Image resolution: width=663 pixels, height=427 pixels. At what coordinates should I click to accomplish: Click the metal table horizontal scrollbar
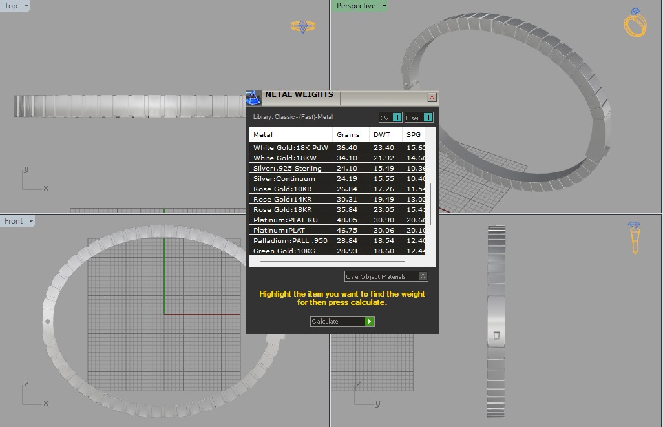click(x=333, y=262)
